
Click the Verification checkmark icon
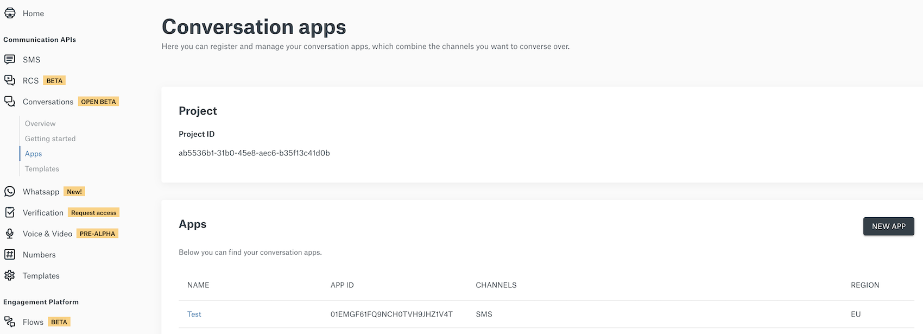(10, 212)
